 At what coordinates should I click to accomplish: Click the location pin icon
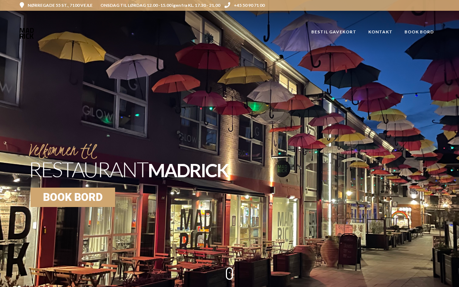(x=22, y=5)
